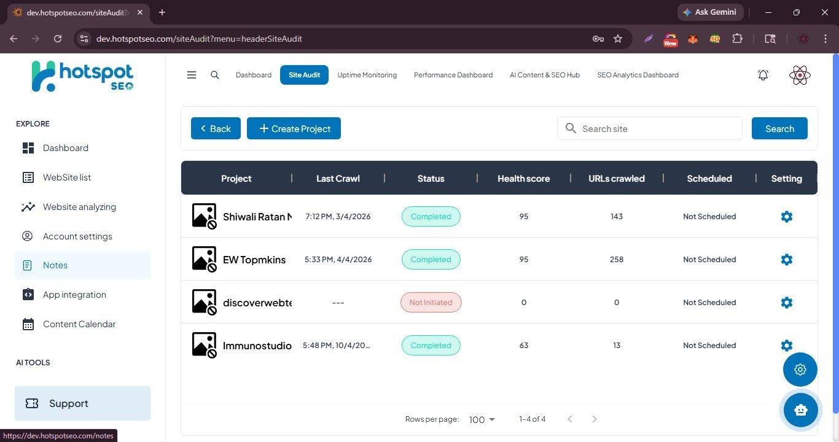Open the notifications bell

tap(763, 75)
